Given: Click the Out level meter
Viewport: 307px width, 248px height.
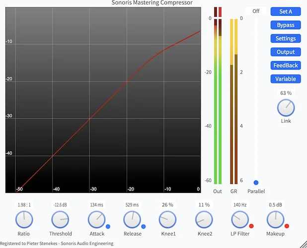Looking at the screenshot, I should point(218,102).
